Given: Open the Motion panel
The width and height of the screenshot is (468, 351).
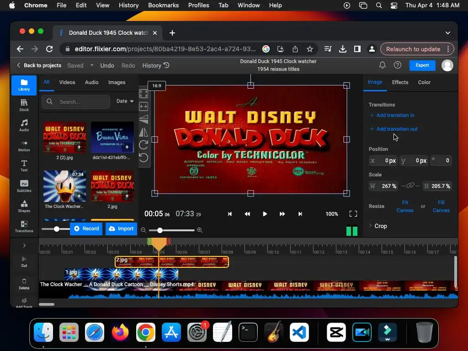Looking at the screenshot, I should (x=24, y=146).
